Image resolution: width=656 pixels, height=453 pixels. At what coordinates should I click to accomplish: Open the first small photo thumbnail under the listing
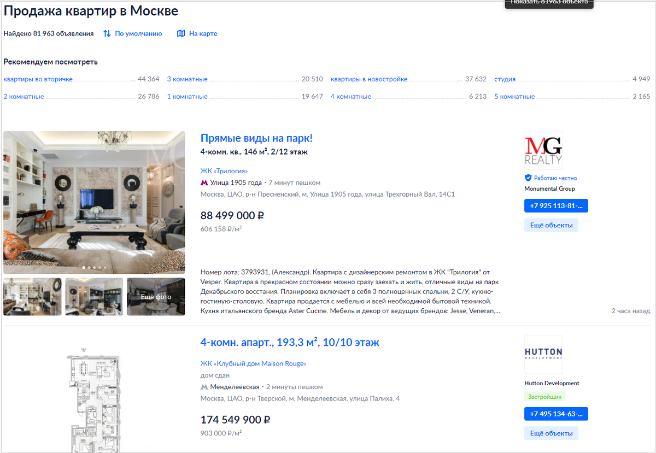click(32, 297)
